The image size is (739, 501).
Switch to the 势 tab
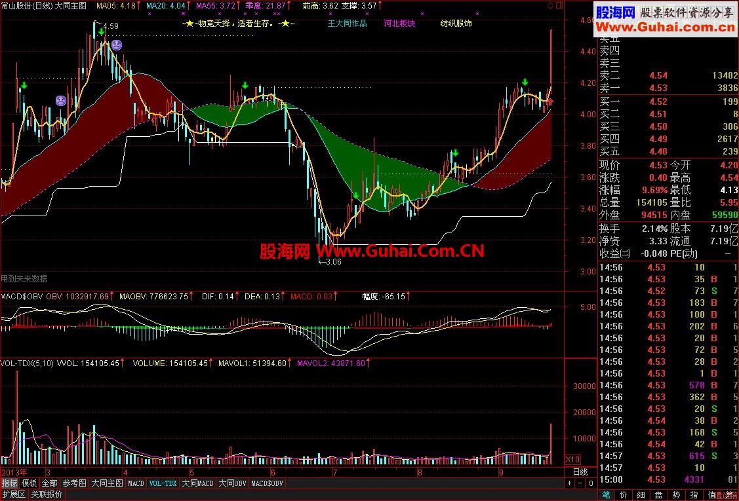pos(676,495)
